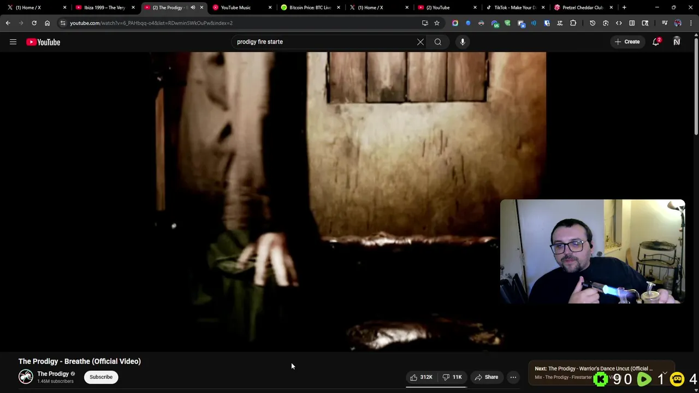This screenshot has width=699, height=393.
Task: Open the green shield extension icon
Action: [x=507, y=23]
